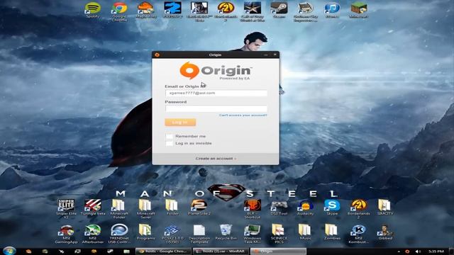Open the Steam desktop shortcut

[x=279, y=10]
